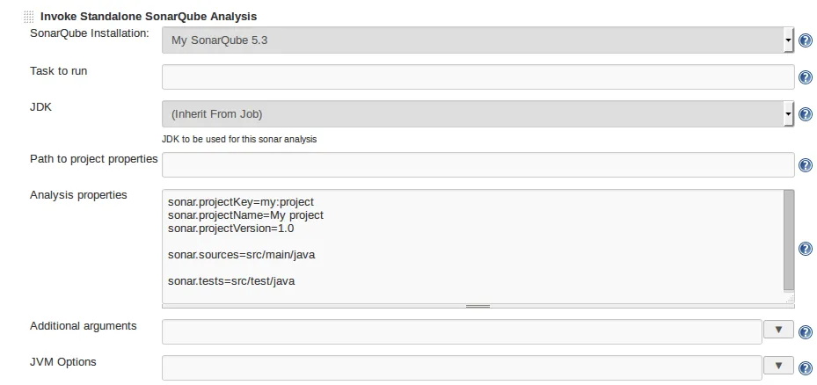Open the JDK Inherit From Job dropdown
This screenshot has height=385, width=817.
point(478,113)
